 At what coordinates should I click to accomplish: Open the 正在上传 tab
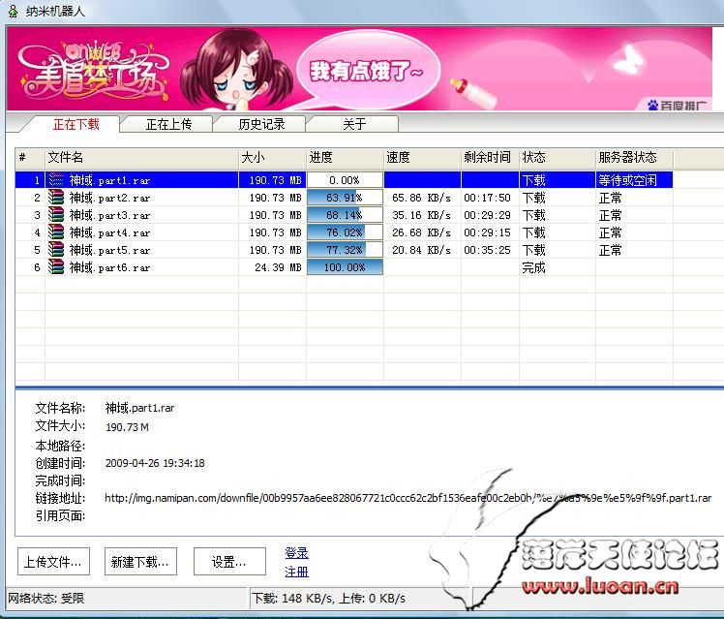(x=168, y=124)
